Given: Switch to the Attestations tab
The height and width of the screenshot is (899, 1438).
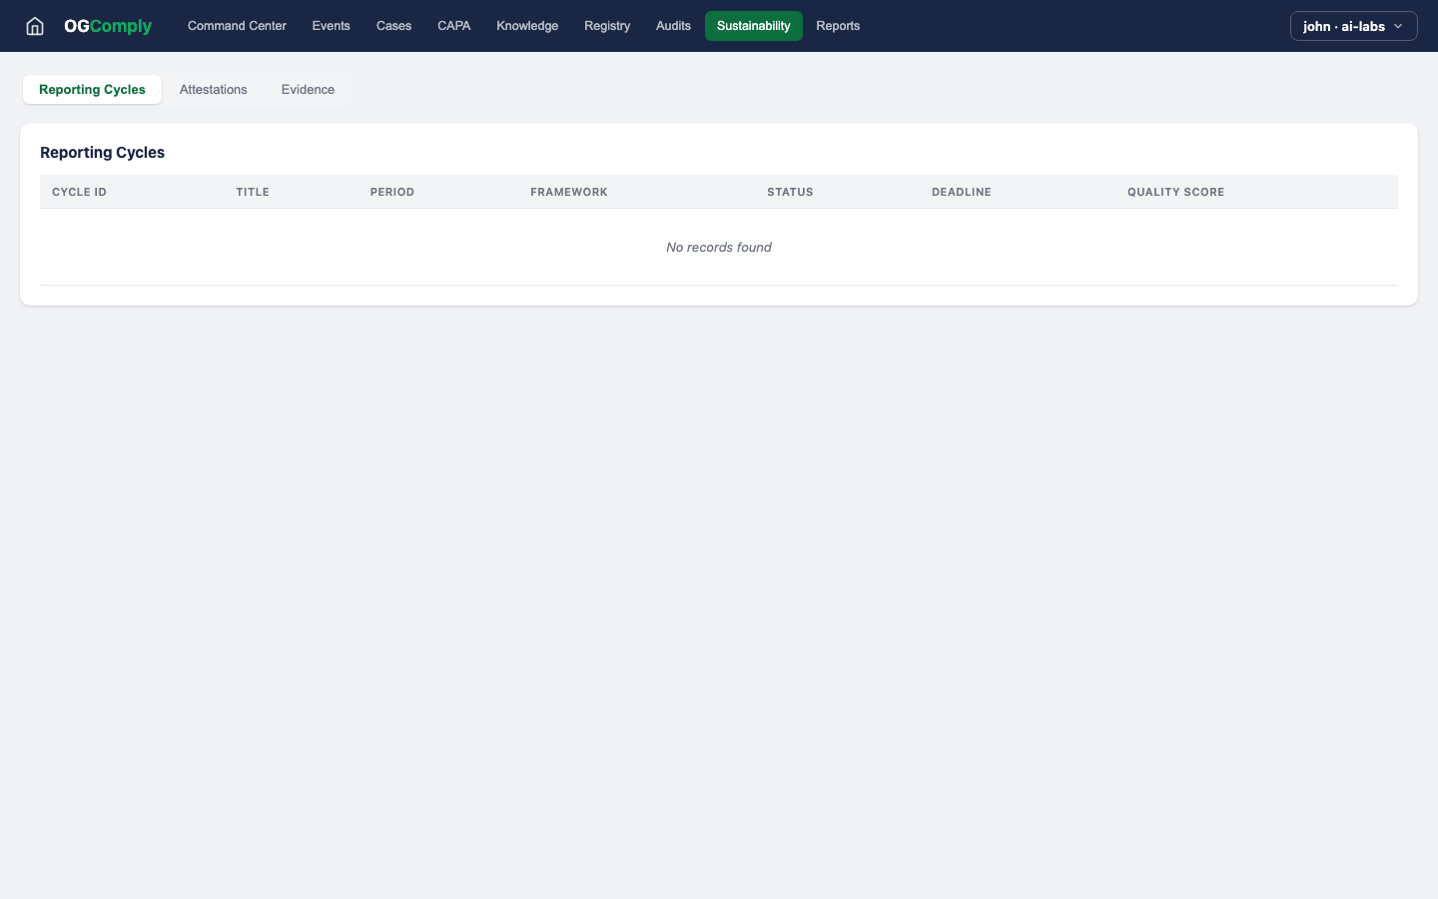Looking at the screenshot, I should point(213,90).
